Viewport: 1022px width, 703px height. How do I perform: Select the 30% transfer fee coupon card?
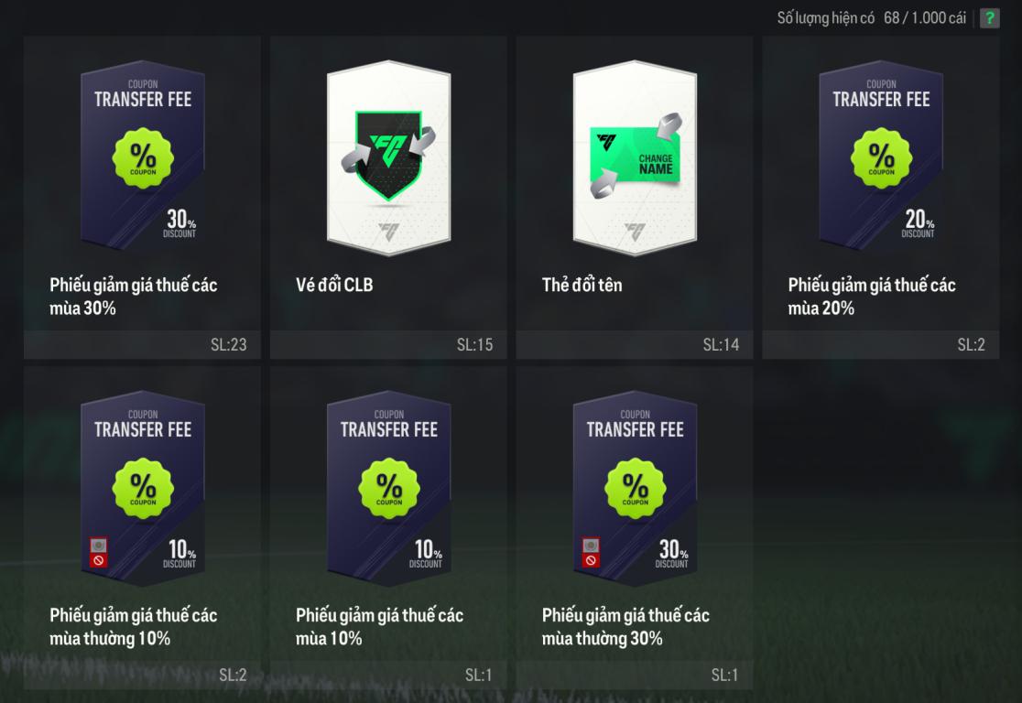(x=143, y=157)
